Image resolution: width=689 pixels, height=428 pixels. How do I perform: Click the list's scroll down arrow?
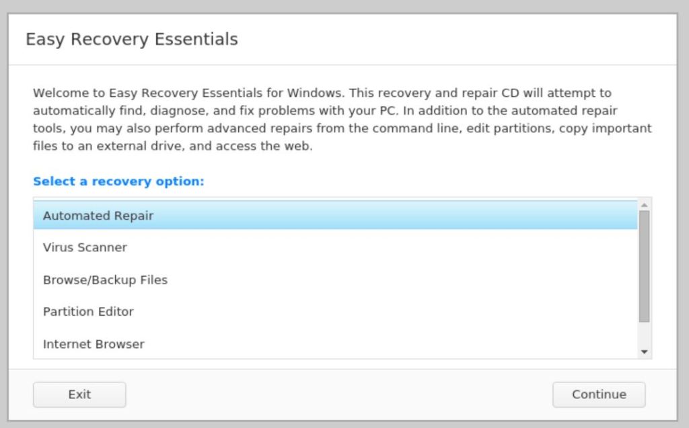pyautogui.click(x=644, y=351)
